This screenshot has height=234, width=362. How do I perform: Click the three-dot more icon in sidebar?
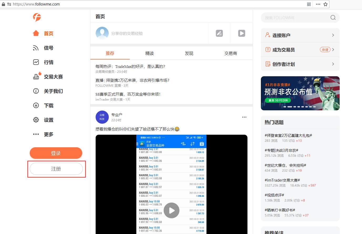click(36, 134)
